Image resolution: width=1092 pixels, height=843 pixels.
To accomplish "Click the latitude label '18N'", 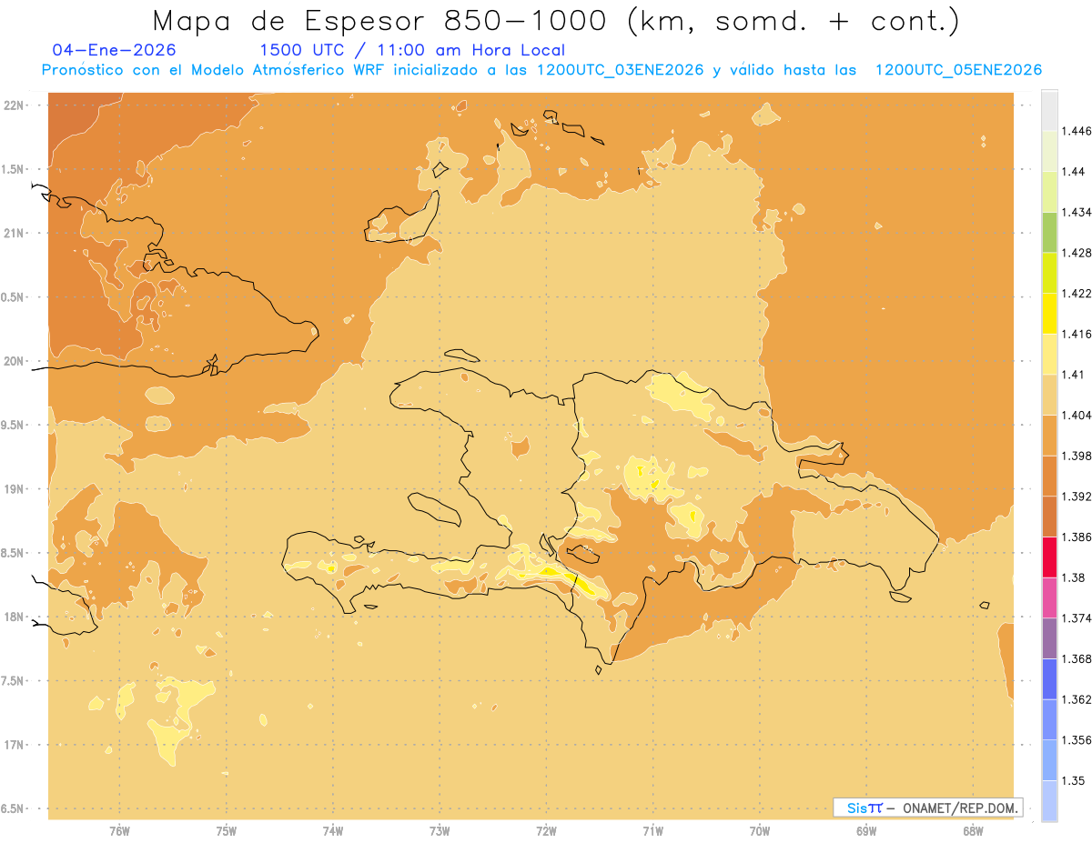I will [14, 617].
